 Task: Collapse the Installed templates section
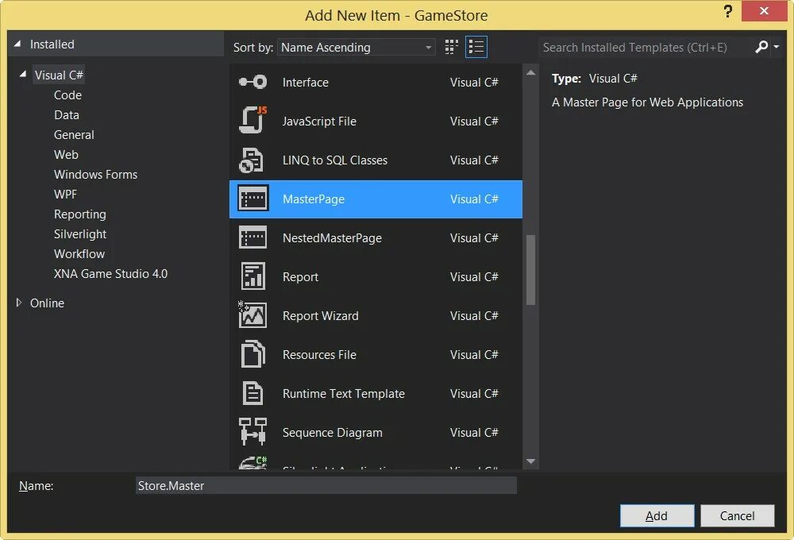[16, 44]
